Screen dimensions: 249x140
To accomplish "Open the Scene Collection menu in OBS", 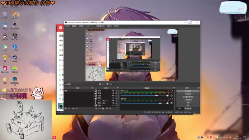I will [100, 26].
